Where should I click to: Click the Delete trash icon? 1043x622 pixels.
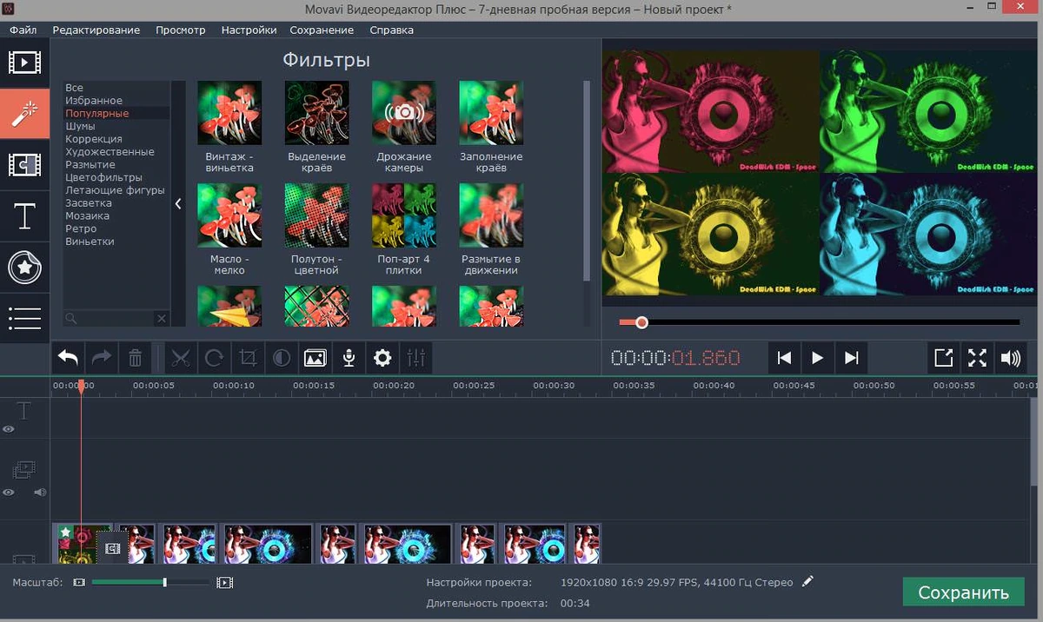tap(136, 357)
